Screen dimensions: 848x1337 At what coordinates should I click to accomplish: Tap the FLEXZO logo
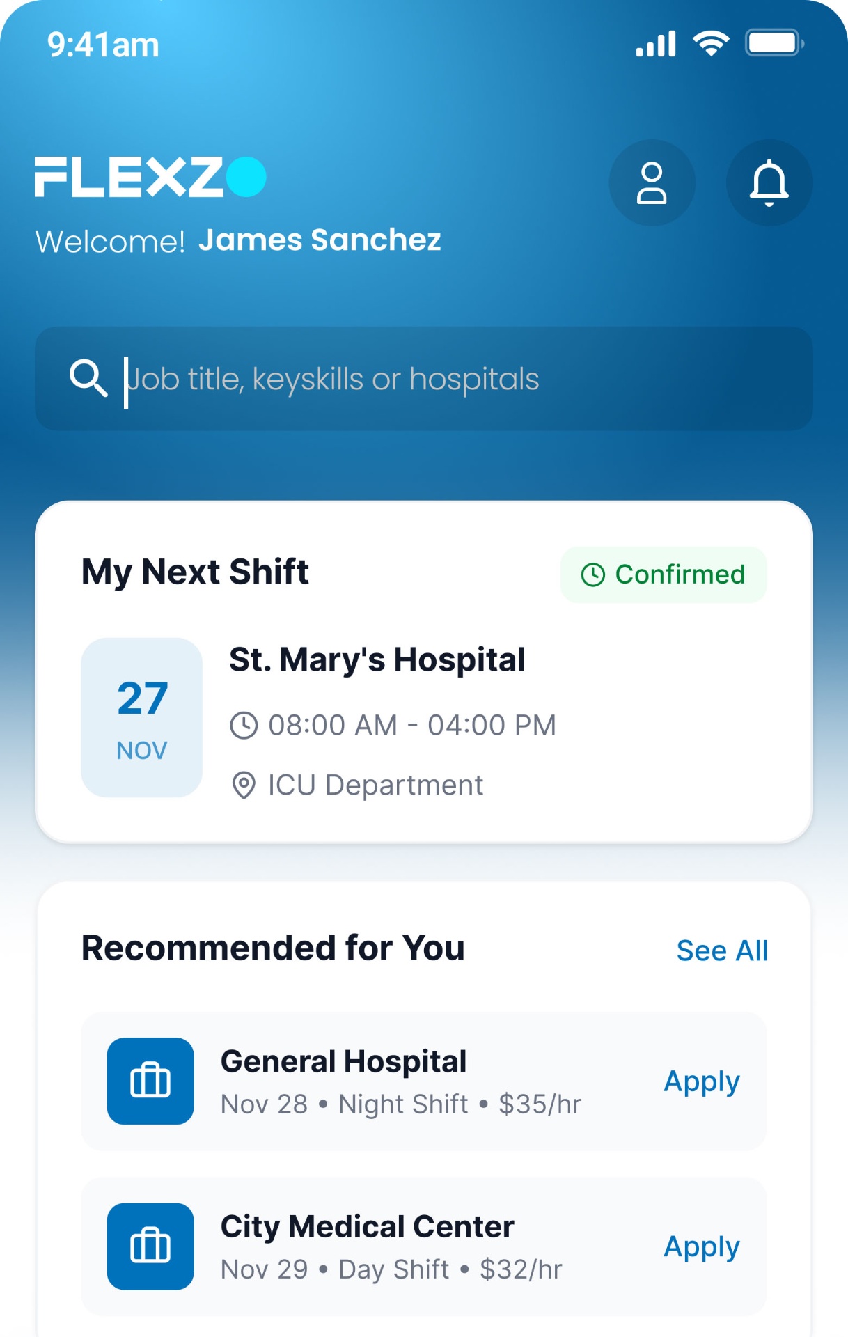coord(150,176)
